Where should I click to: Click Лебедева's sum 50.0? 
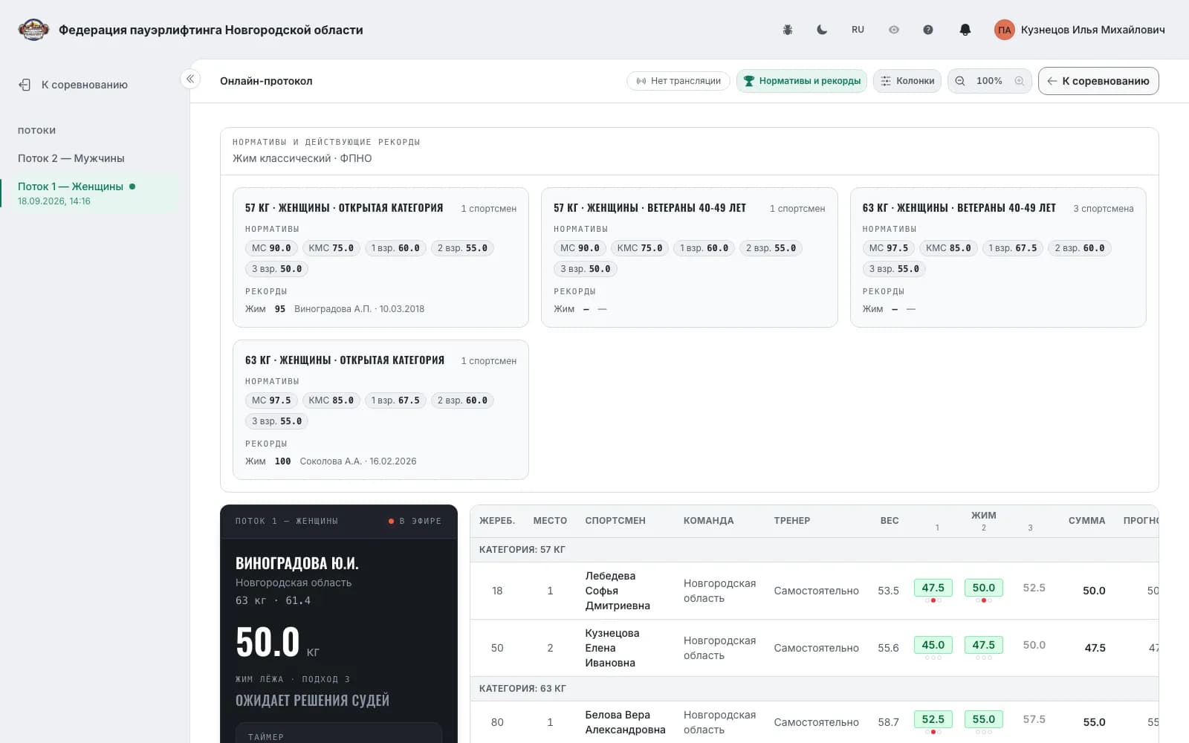[x=1094, y=591]
